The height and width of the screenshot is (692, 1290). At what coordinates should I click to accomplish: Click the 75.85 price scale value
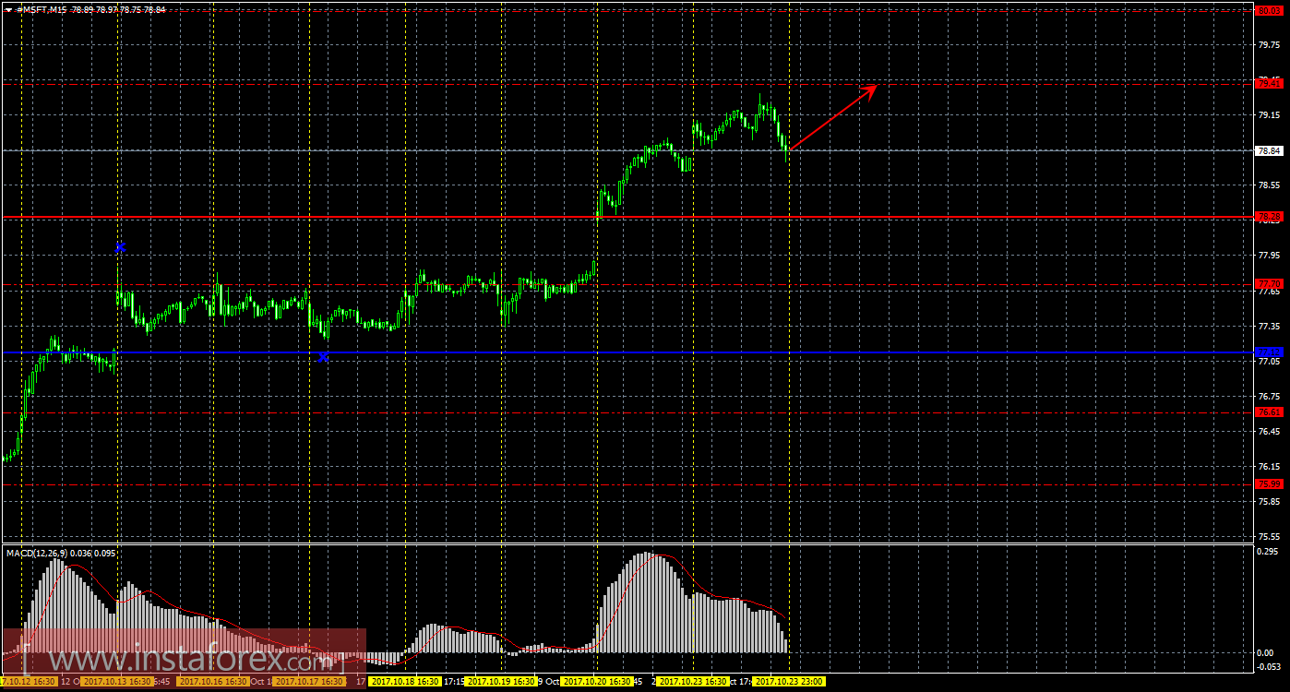pyautogui.click(x=1270, y=501)
